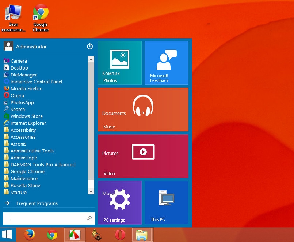Screen dimensions: 294x242
Task: Open the PC settings tile
Action: (x=120, y=203)
